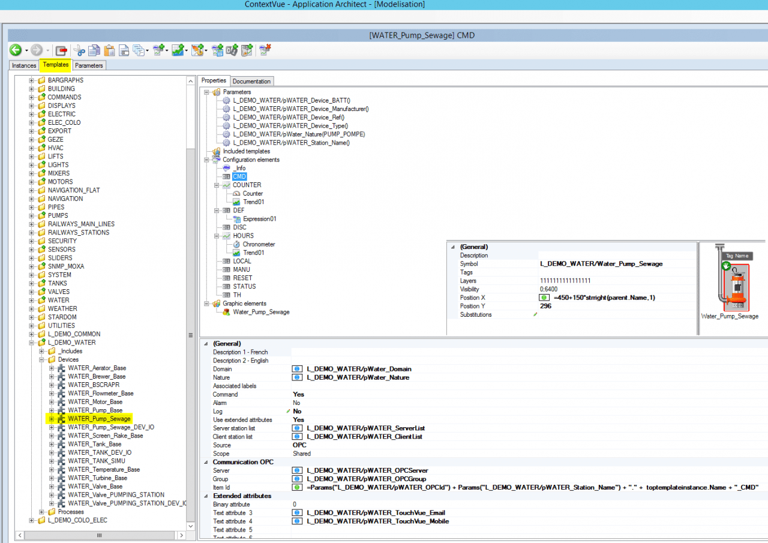
Task: Select the Chronometer element under HOURS
Action: (x=259, y=244)
